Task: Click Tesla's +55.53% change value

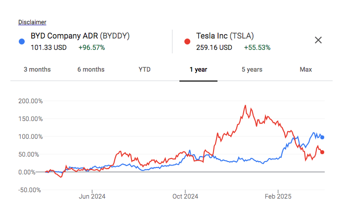Action: 257,47
